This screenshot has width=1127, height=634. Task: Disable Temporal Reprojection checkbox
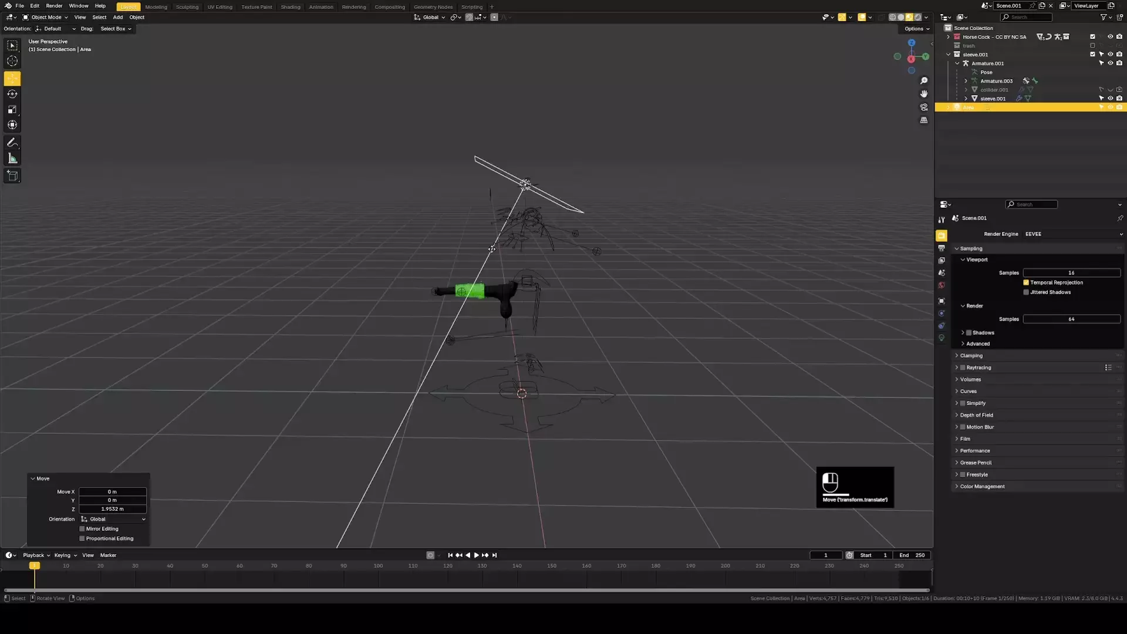click(x=1026, y=282)
